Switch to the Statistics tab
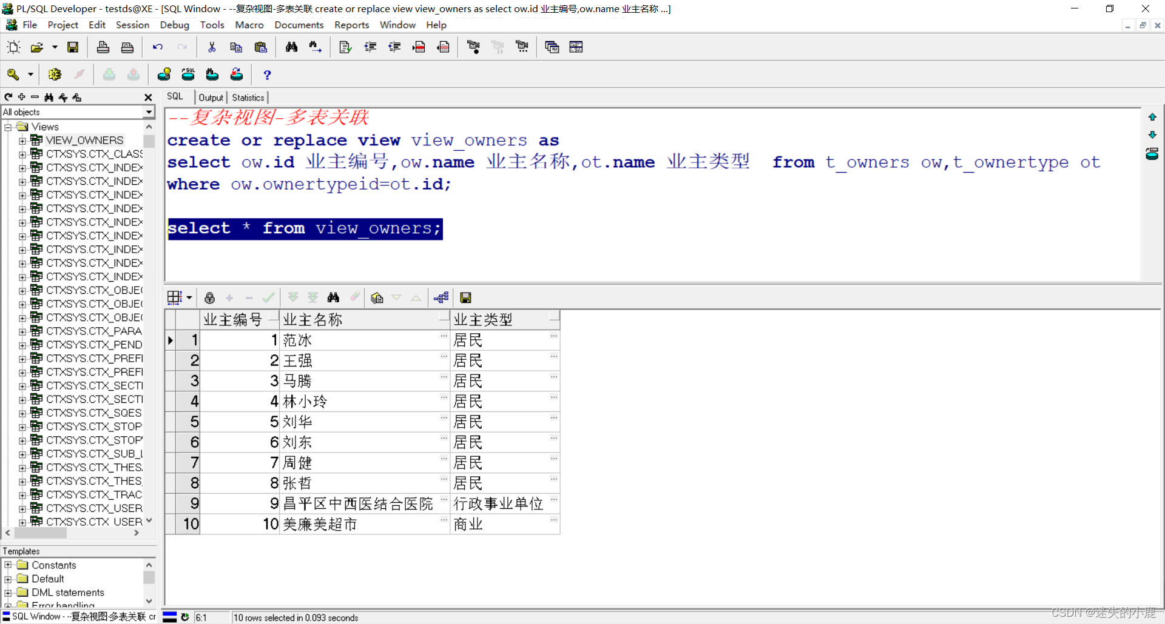 click(248, 98)
